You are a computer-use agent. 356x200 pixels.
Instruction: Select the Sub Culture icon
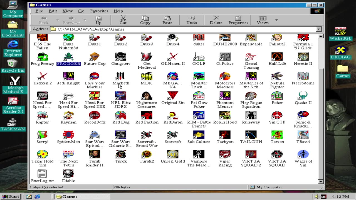tap(199, 135)
